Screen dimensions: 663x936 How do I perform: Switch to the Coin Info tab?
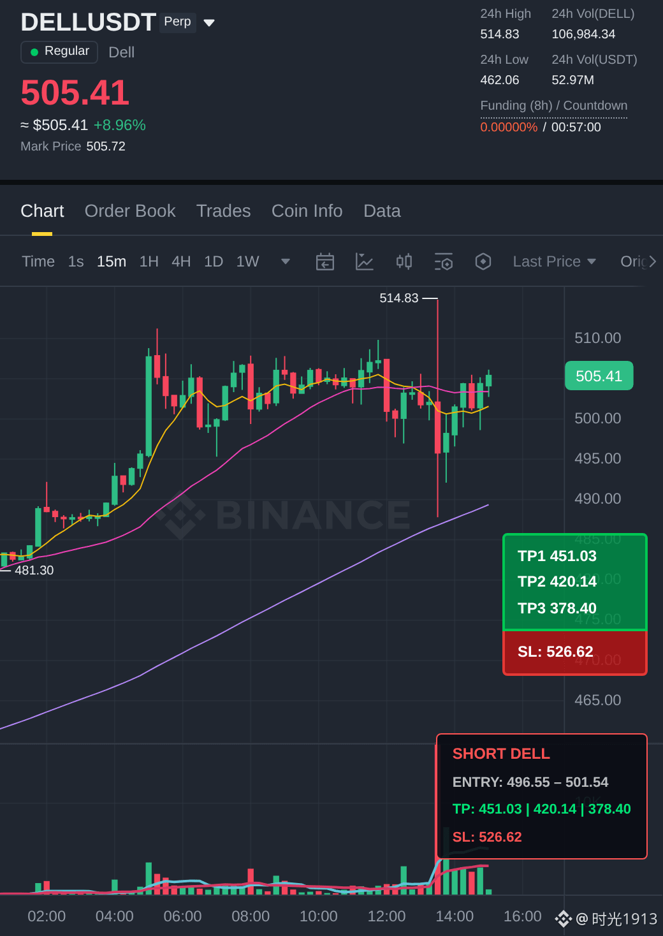307,211
